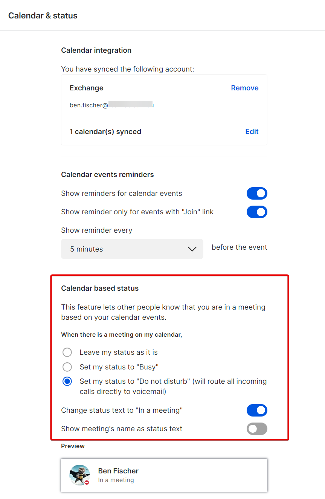
Task: Click the Calendar & status page title
Action: point(43,16)
